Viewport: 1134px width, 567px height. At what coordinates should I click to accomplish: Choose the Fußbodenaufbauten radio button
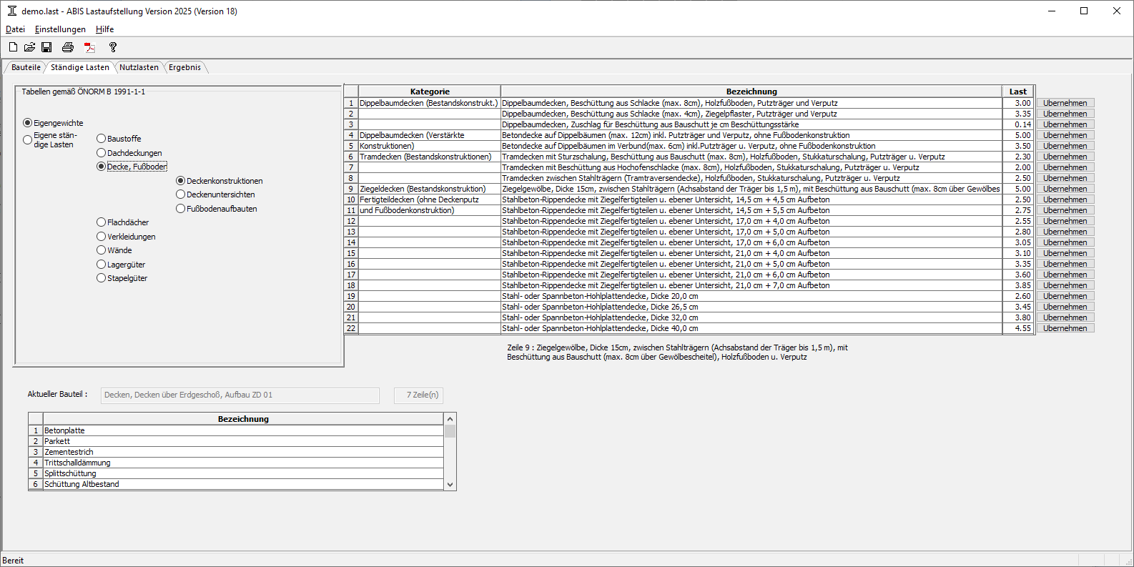pyautogui.click(x=181, y=209)
